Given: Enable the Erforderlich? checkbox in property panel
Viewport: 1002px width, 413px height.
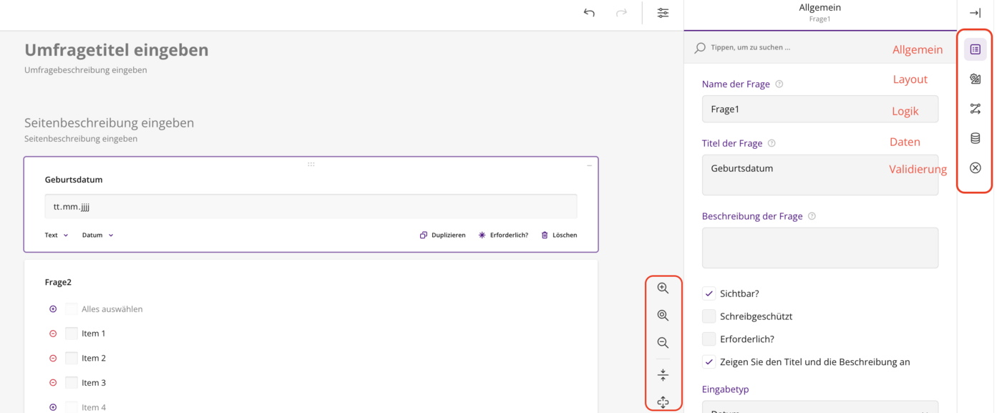Looking at the screenshot, I should click(x=709, y=339).
